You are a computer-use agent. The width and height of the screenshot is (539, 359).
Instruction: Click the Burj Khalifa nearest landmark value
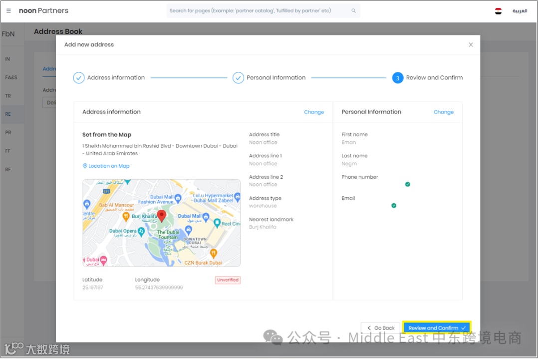coord(263,227)
